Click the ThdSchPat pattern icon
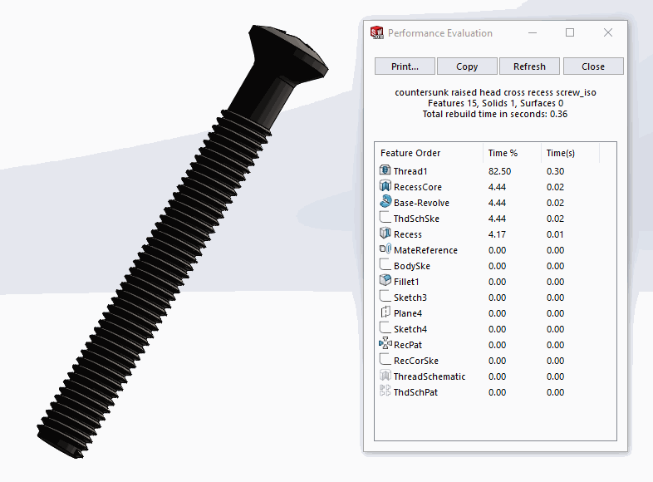Viewport: 653px width, 482px height. coord(385,391)
